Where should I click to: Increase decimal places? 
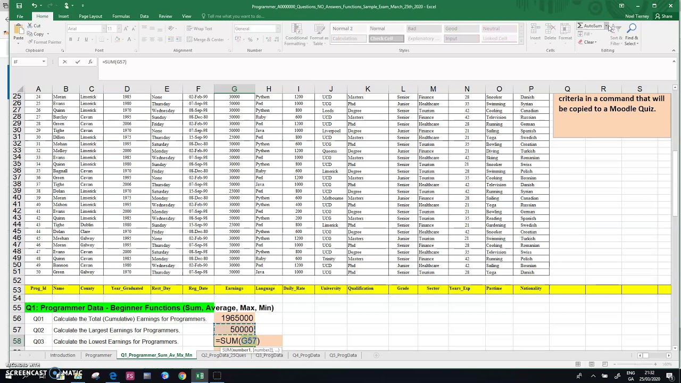(x=268, y=39)
